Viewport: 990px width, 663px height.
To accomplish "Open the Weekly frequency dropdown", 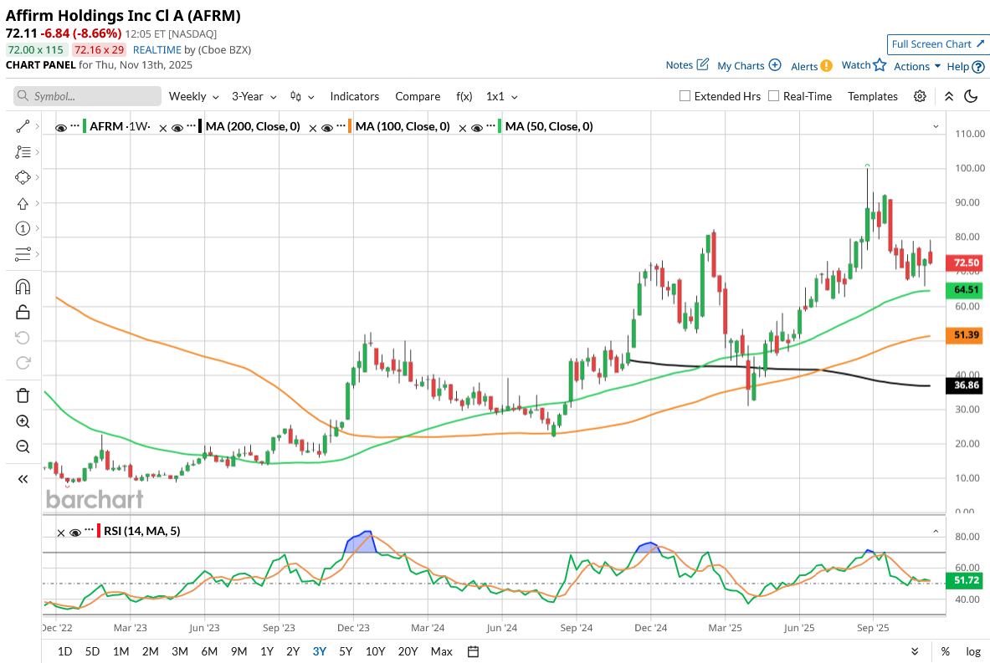I will click(193, 96).
